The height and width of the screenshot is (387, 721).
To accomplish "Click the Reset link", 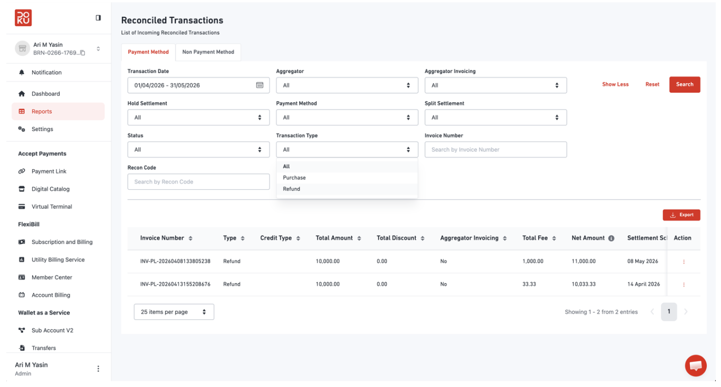I will [x=652, y=84].
